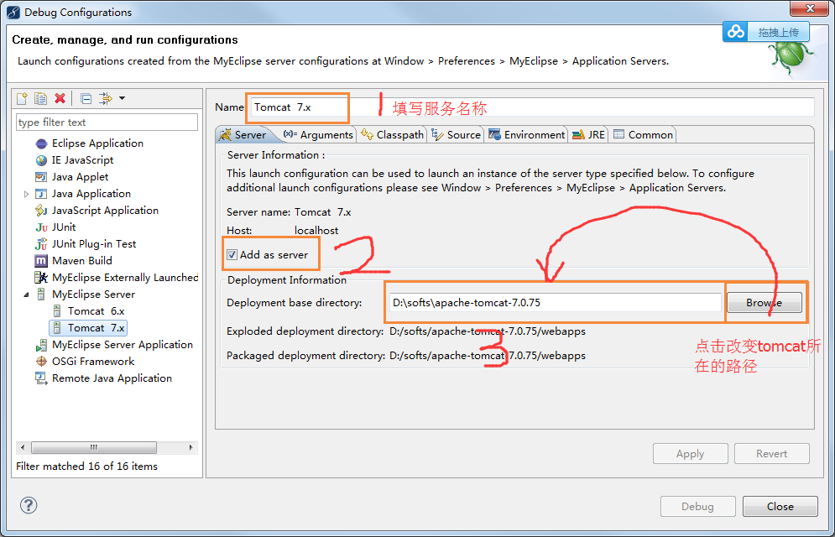
Task: Click inside the Name input field
Action: pos(296,107)
